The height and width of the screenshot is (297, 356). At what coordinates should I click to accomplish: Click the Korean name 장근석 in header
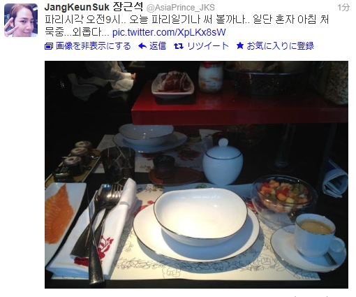click(128, 7)
